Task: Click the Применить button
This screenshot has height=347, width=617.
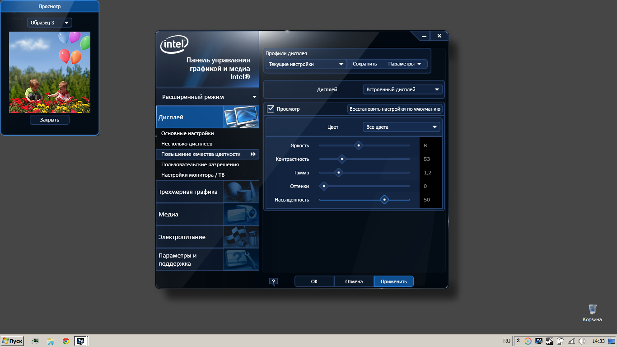Action: [x=394, y=281]
